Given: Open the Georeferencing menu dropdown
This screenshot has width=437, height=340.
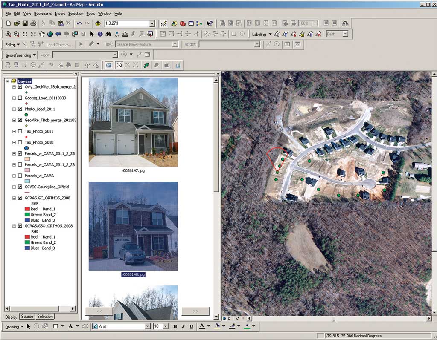Looking at the screenshot, I should [x=20, y=55].
